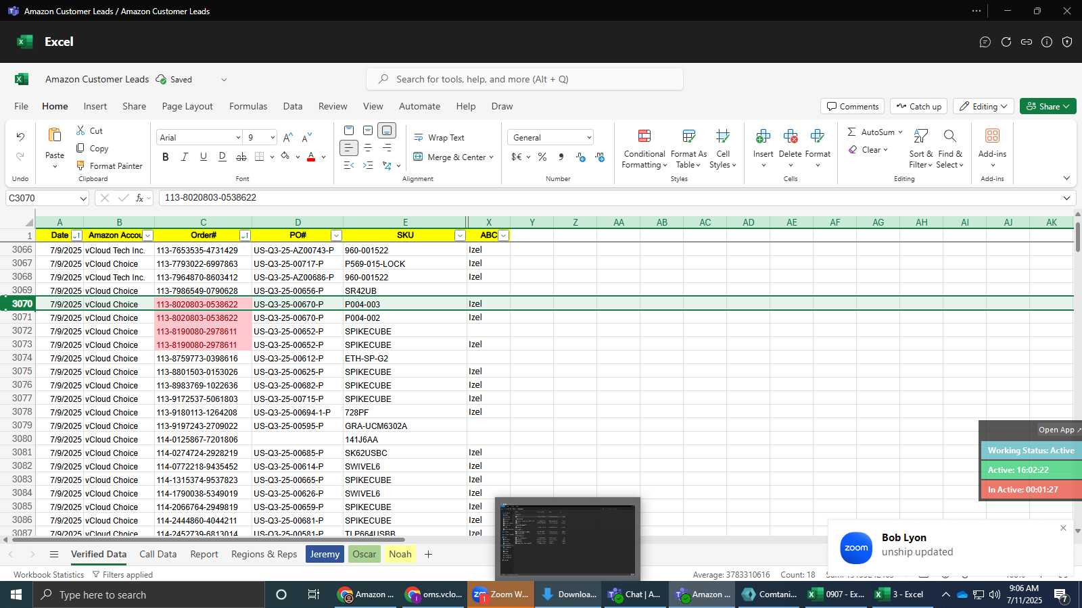Click the Insert cells icon

pyautogui.click(x=763, y=136)
